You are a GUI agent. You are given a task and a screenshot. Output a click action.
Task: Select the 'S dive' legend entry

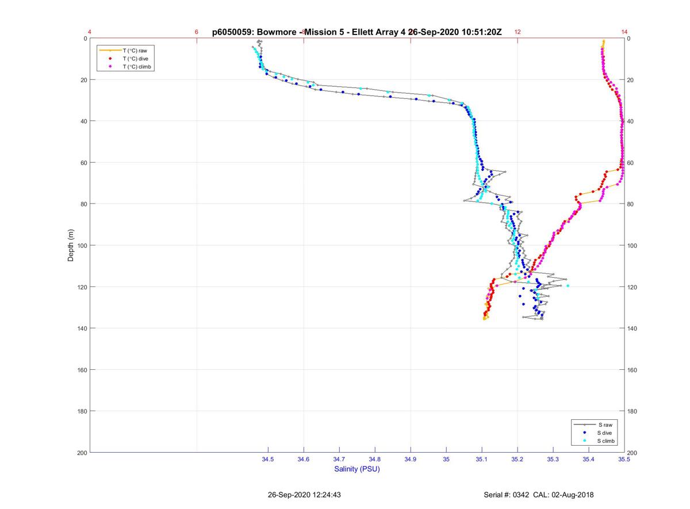[x=594, y=433]
